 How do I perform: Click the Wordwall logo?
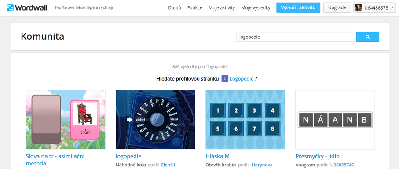[27, 7]
